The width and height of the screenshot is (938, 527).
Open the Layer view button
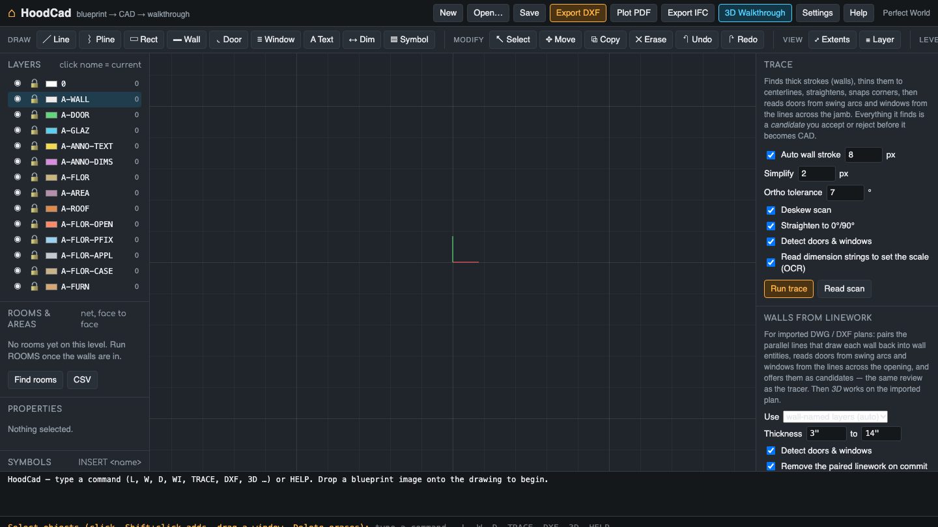click(x=879, y=40)
